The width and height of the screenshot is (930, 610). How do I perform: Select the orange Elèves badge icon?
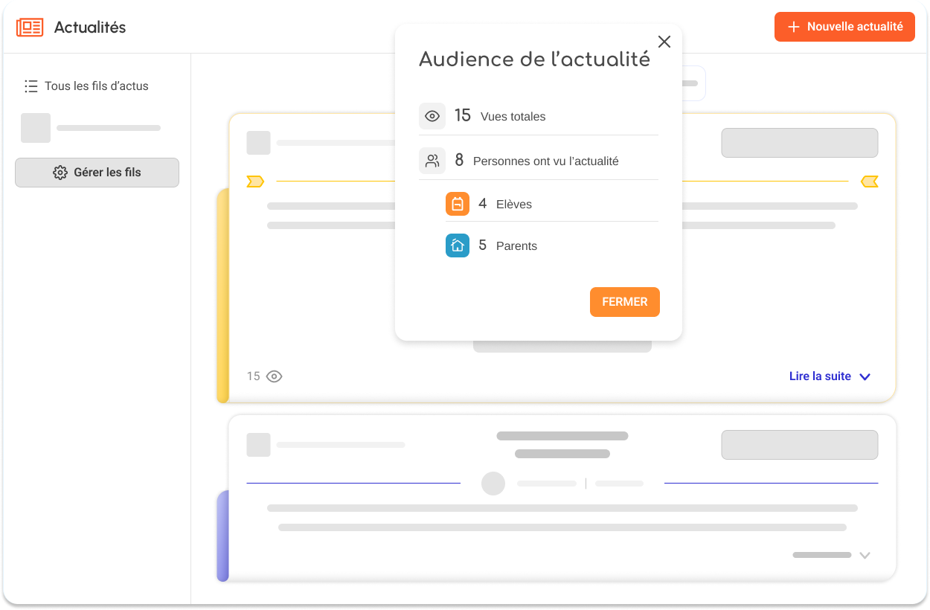[458, 203]
